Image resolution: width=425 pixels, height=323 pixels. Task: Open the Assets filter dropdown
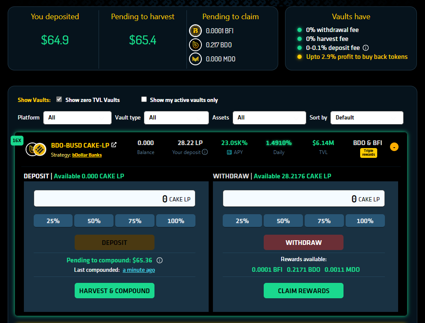(269, 118)
